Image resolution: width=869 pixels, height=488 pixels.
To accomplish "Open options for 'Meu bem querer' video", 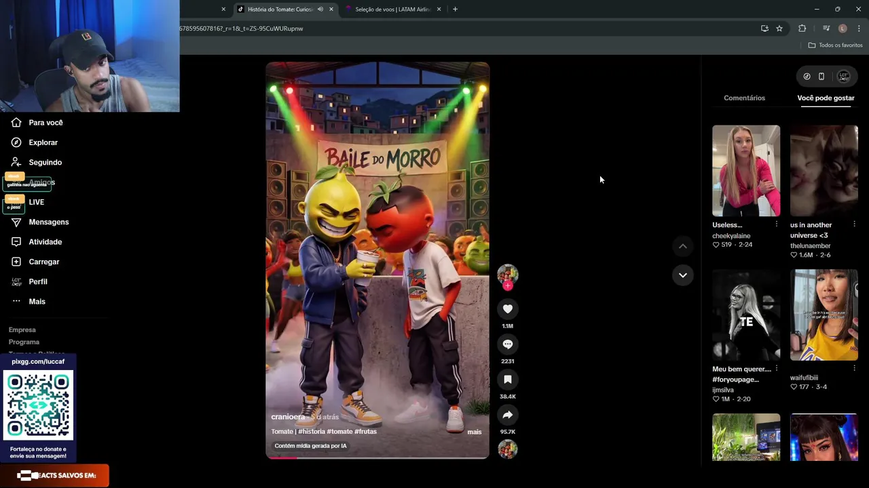I will [776, 369].
